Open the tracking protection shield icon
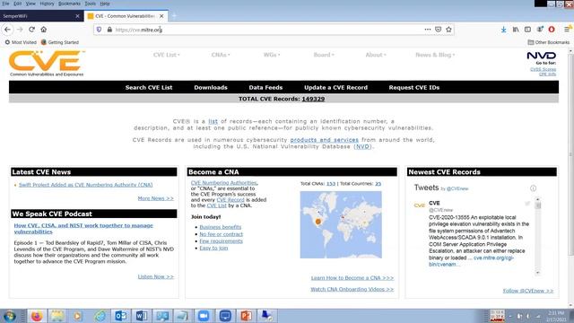This screenshot has width=574, height=323. 99,30
